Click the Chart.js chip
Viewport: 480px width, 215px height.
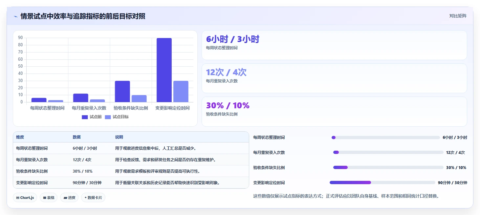coord(25,198)
